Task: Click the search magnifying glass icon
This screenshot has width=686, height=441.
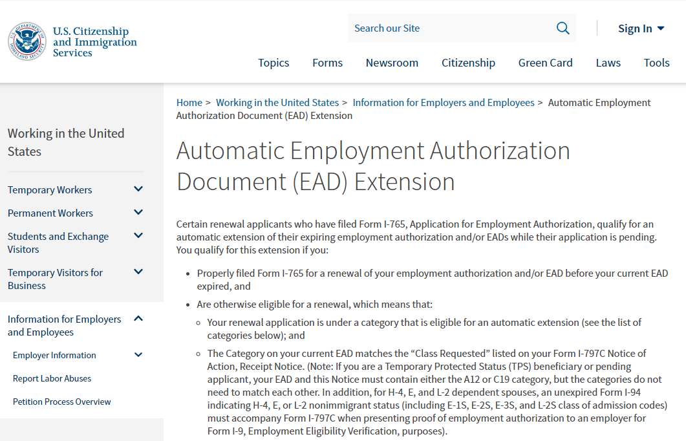Action: coord(562,28)
